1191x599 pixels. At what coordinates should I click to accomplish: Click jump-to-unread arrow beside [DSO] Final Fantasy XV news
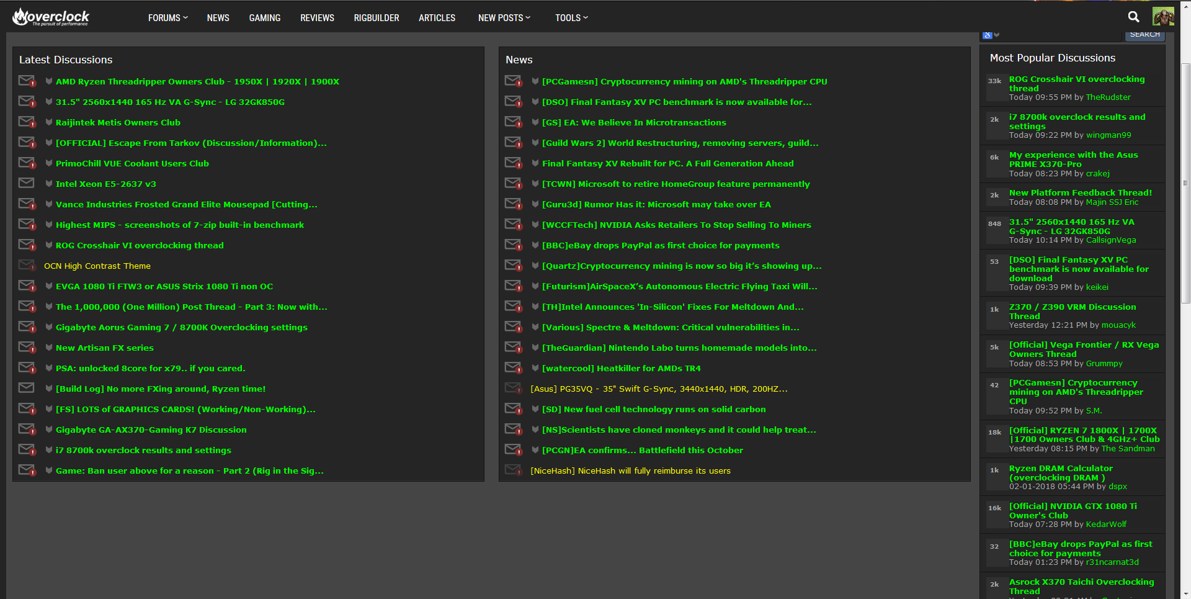[x=535, y=101]
